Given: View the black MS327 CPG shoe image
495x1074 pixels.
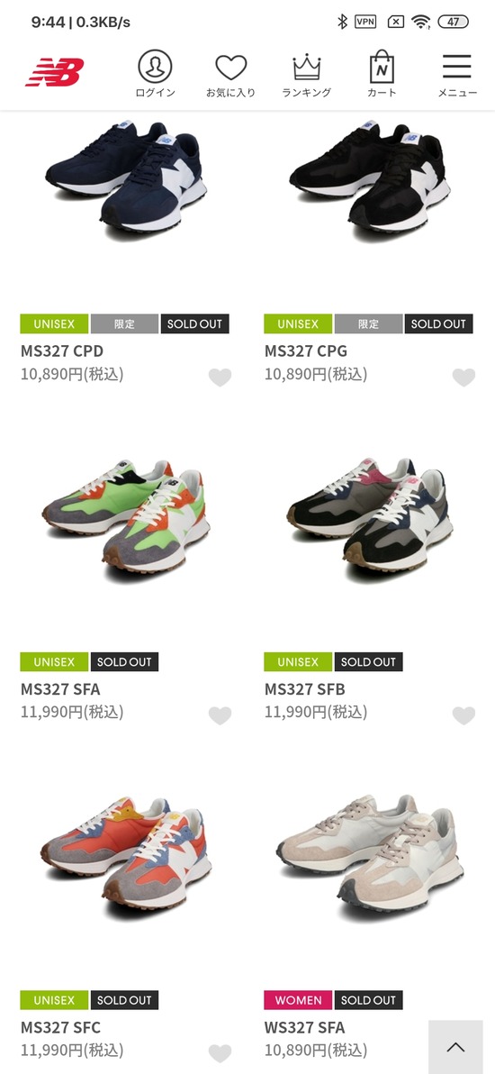Looking at the screenshot, I should [369, 179].
